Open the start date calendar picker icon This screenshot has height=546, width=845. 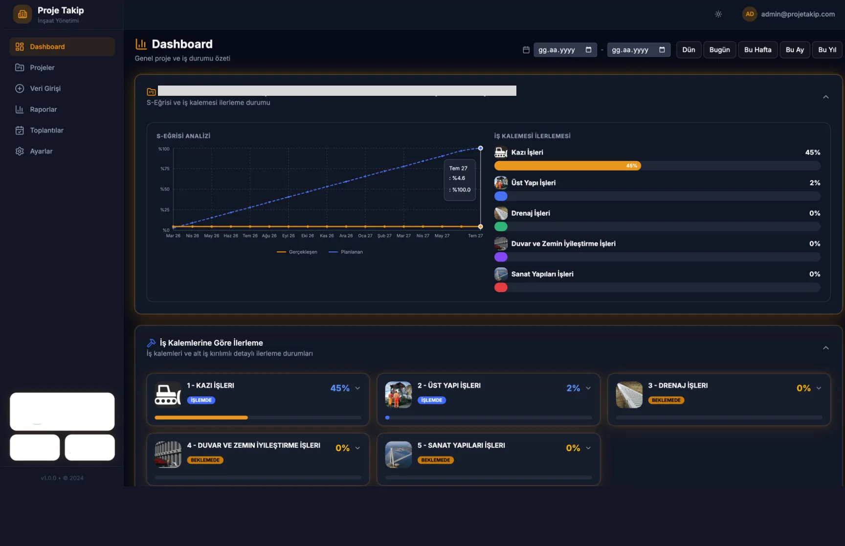(x=588, y=50)
